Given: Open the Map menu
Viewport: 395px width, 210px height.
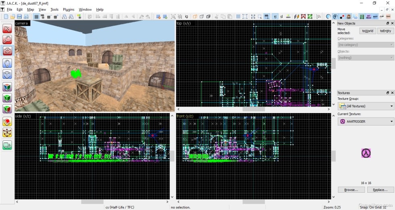Looking at the screenshot, I should pyautogui.click(x=31, y=10).
